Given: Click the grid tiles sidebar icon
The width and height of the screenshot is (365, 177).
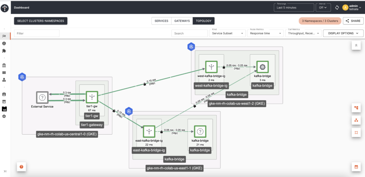Looking at the screenshot, I should coord(4,73).
